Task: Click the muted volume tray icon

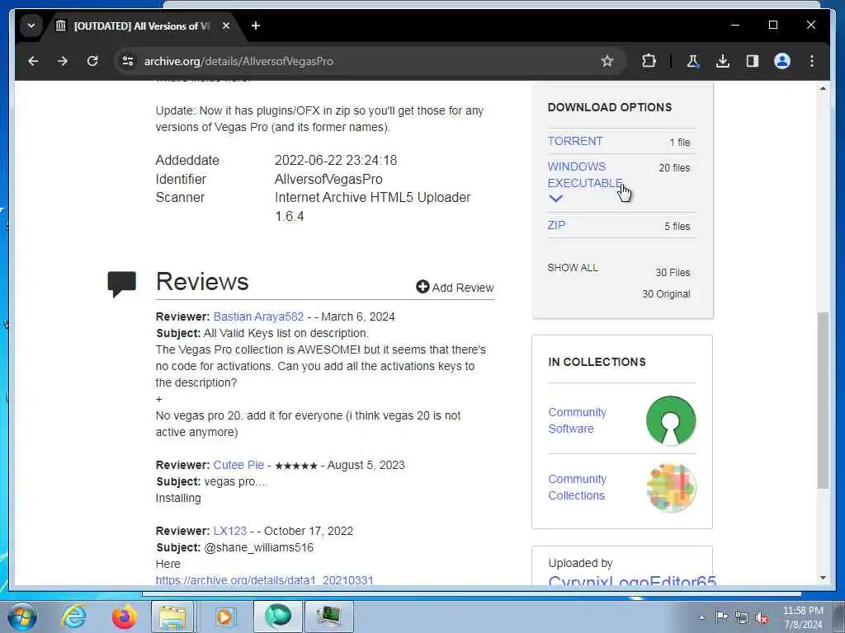Action: (x=762, y=617)
